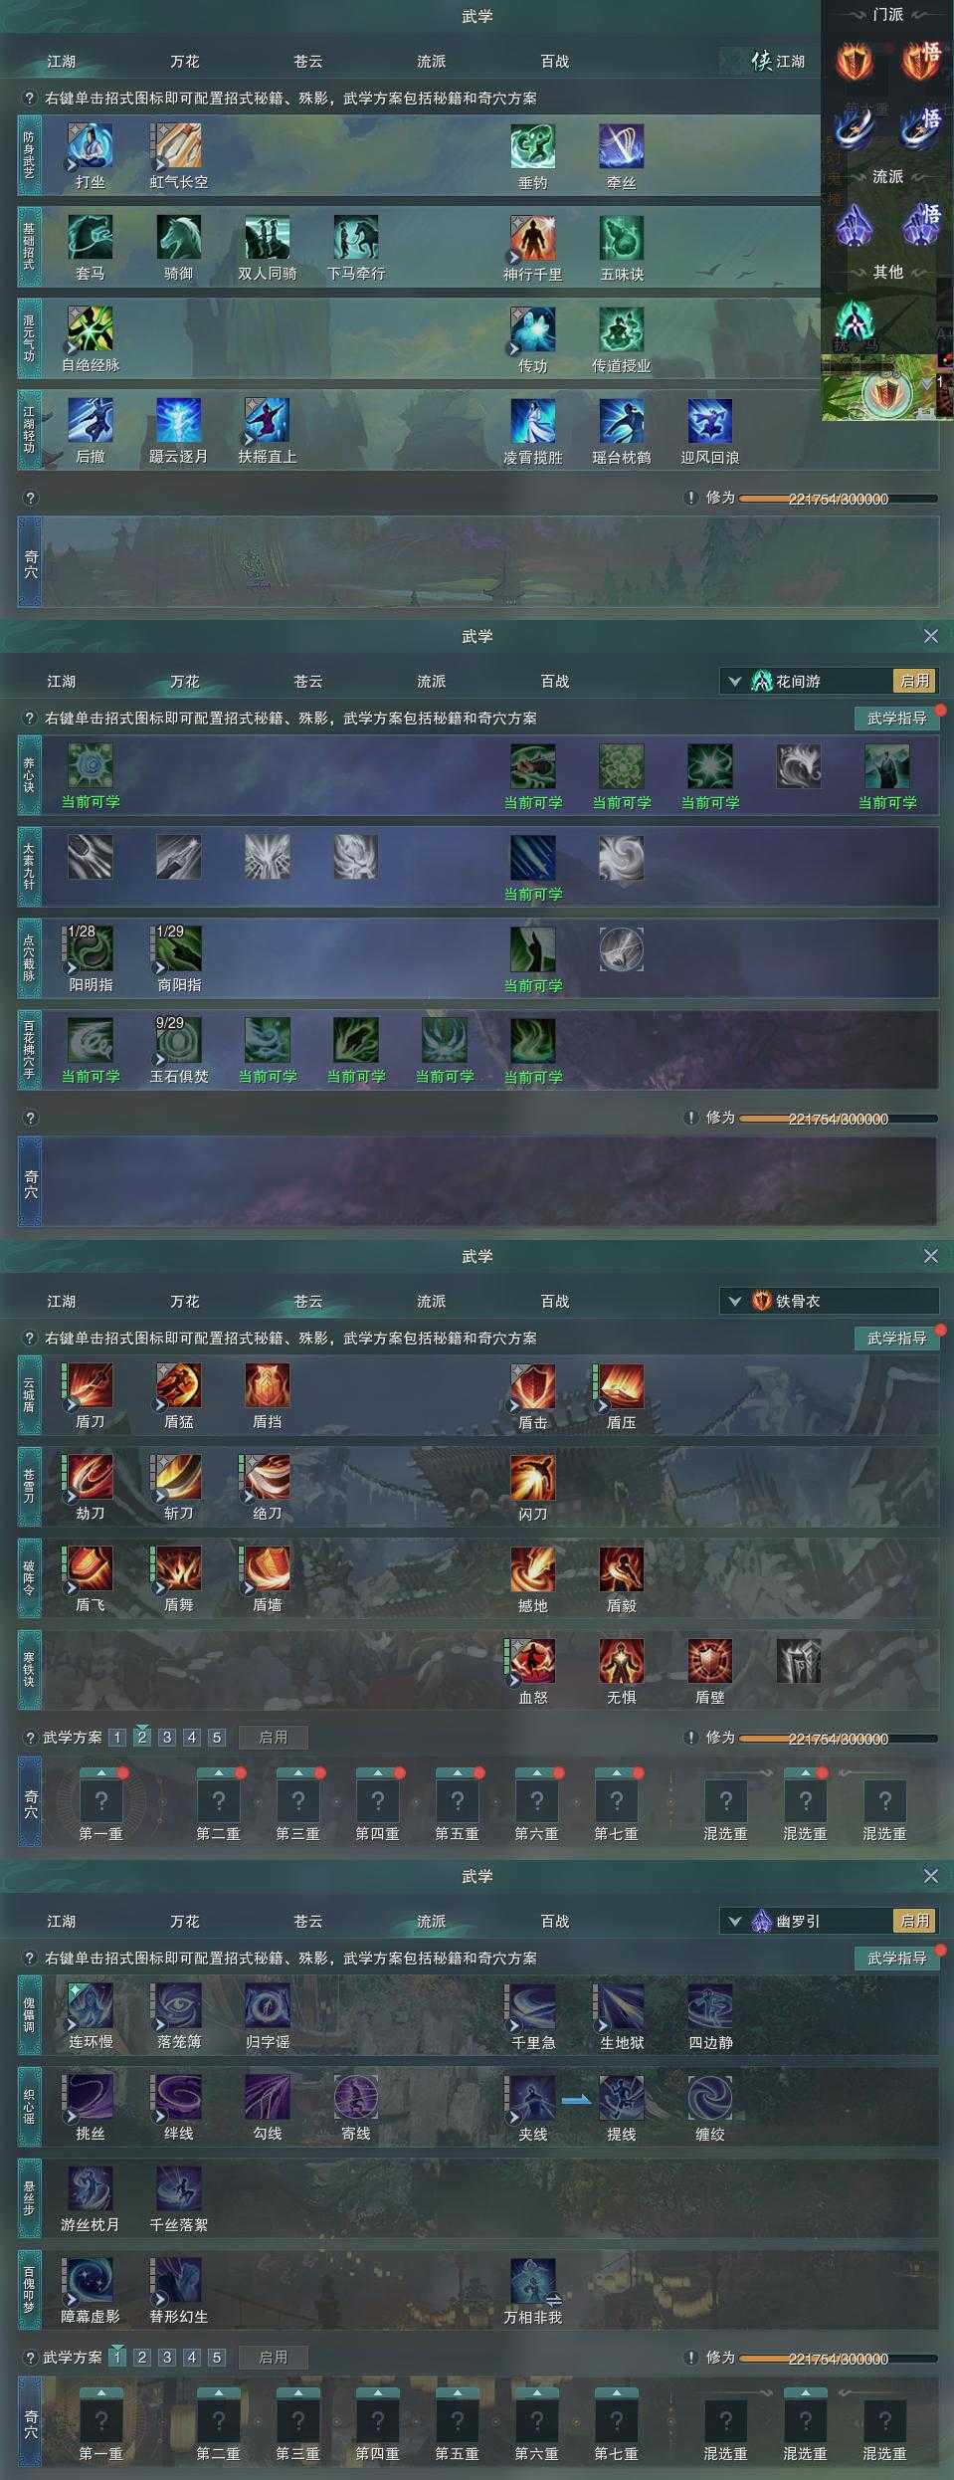Select the 扶摇直上 skill icon
The width and height of the screenshot is (954, 2480).
pyautogui.click(x=268, y=421)
